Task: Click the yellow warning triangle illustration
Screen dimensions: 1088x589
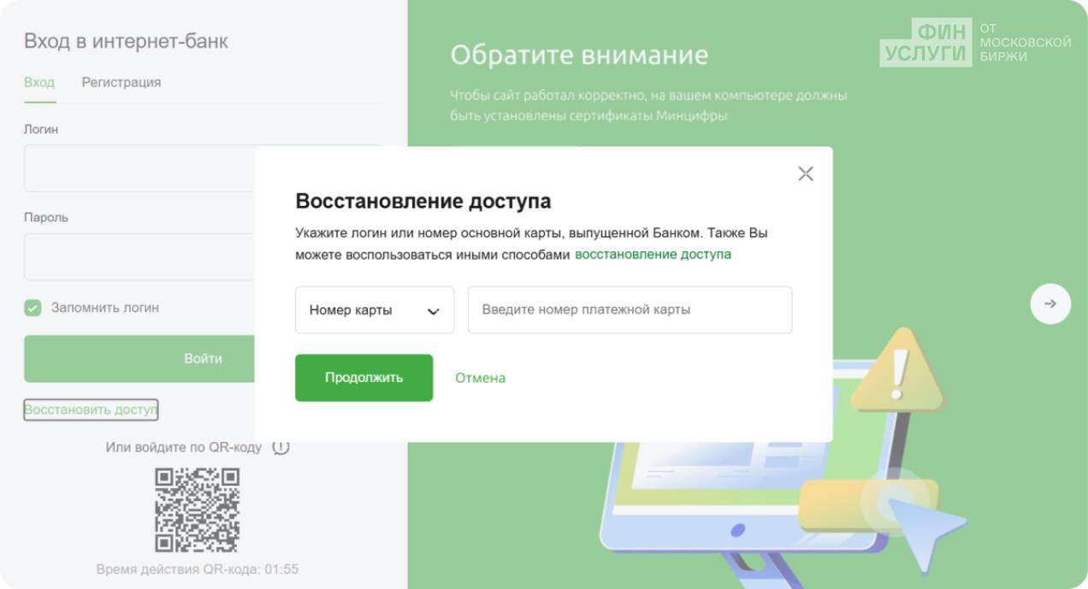Action: [x=898, y=370]
